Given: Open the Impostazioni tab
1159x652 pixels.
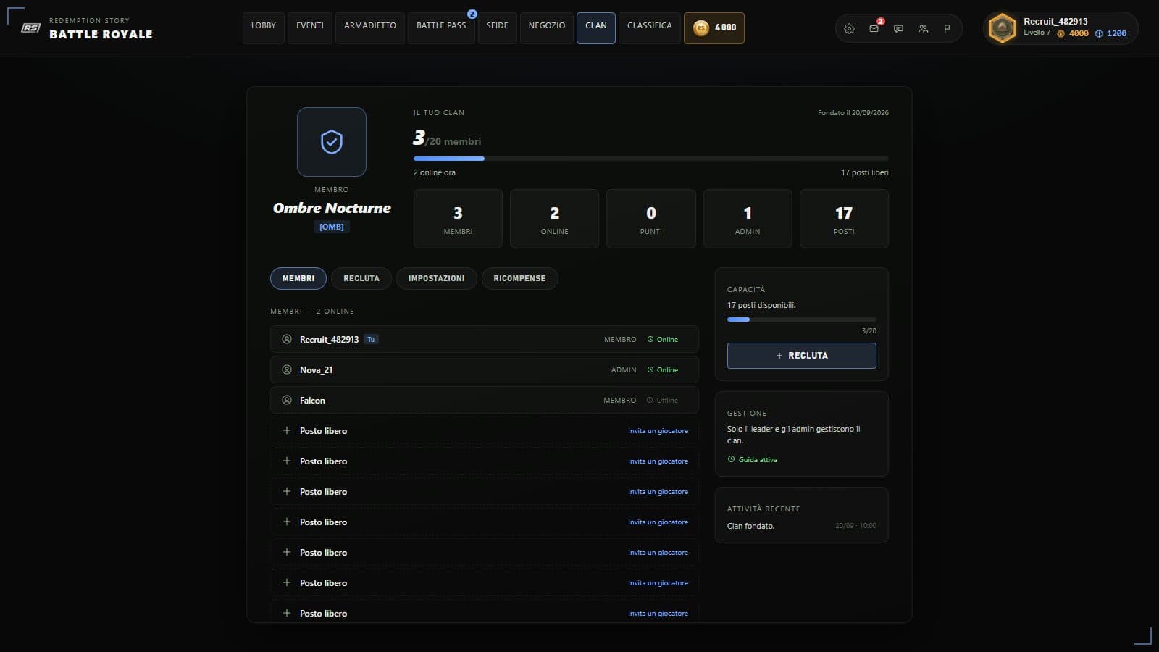Looking at the screenshot, I should 436,278.
